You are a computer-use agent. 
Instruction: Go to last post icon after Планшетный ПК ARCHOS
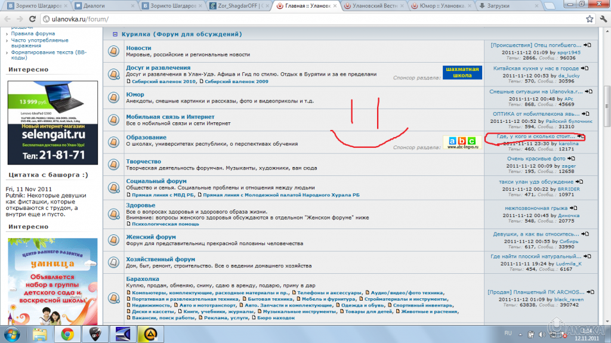click(x=590, y=292)
